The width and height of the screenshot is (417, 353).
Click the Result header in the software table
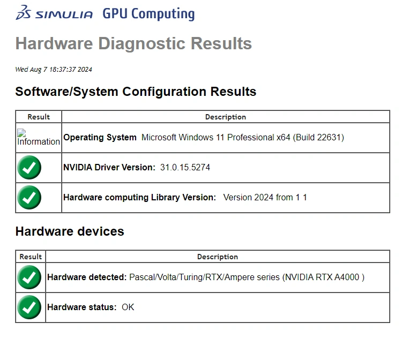tap(39, 117)
